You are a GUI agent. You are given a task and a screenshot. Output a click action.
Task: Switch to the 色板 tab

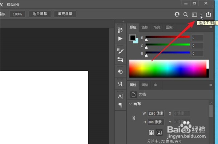pyautogui.click(x=145, y=27)
